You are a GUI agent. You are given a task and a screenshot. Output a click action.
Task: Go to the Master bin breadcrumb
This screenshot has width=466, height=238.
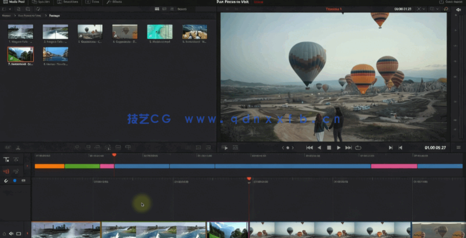[x=6, y=15]
